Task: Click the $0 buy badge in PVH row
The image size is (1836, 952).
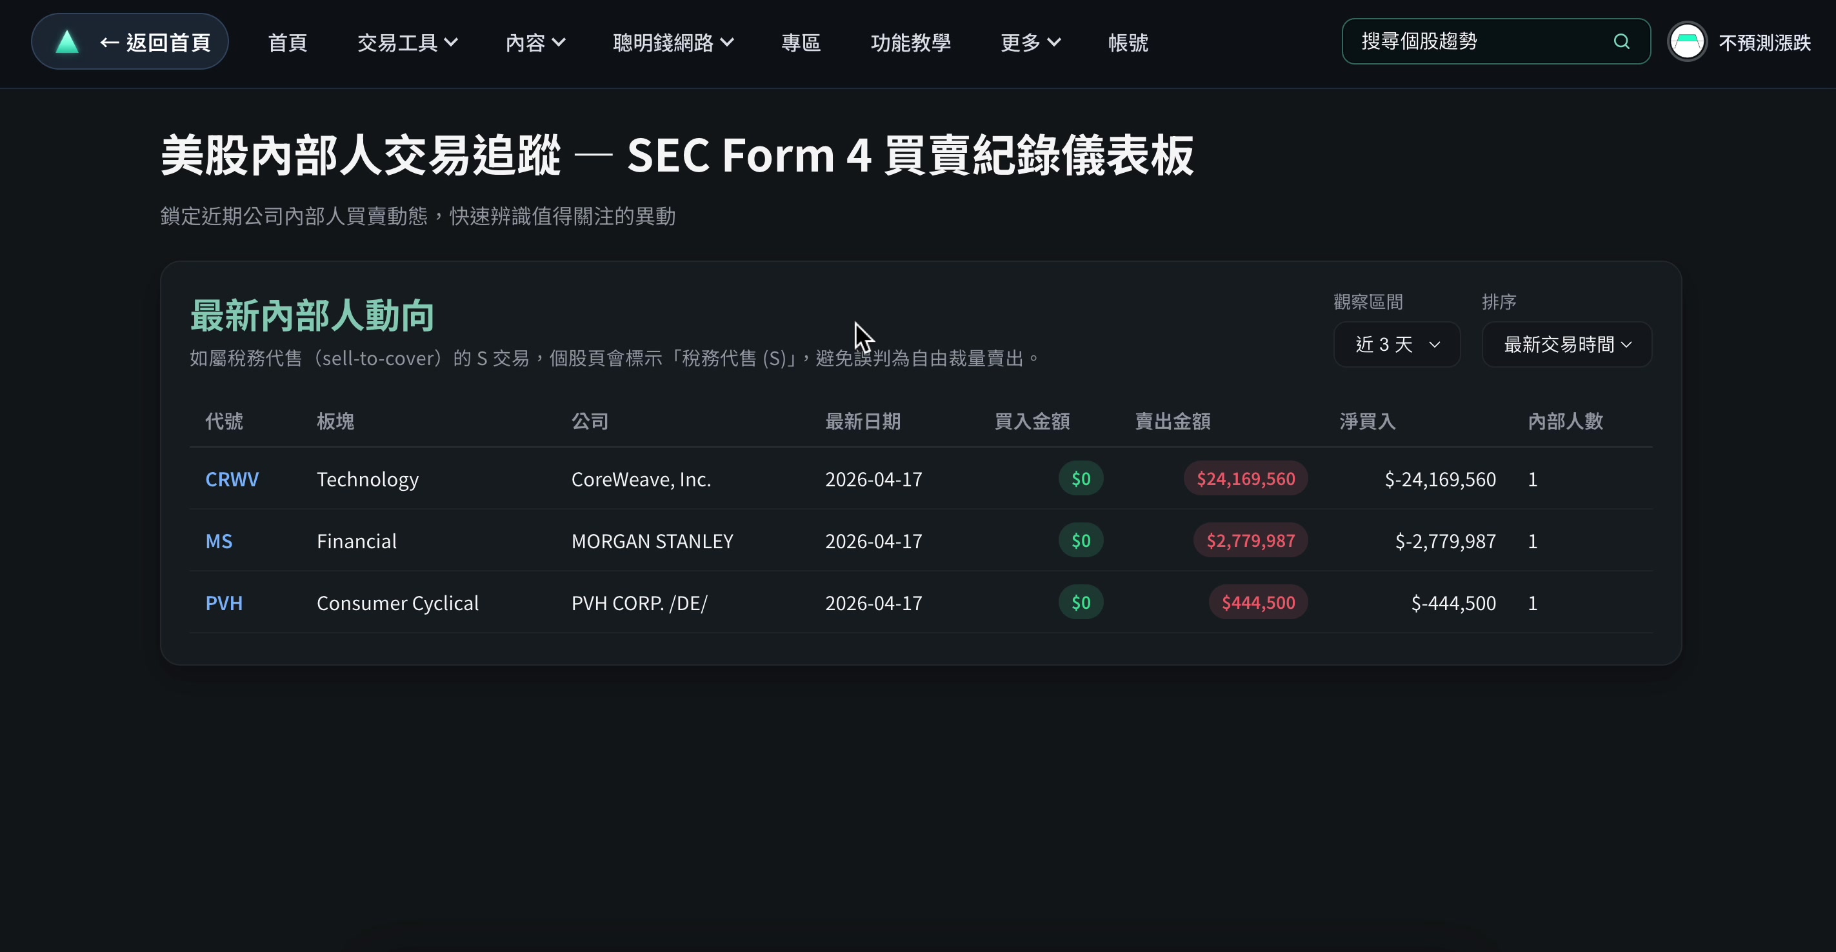Action: pos(1081,602)
